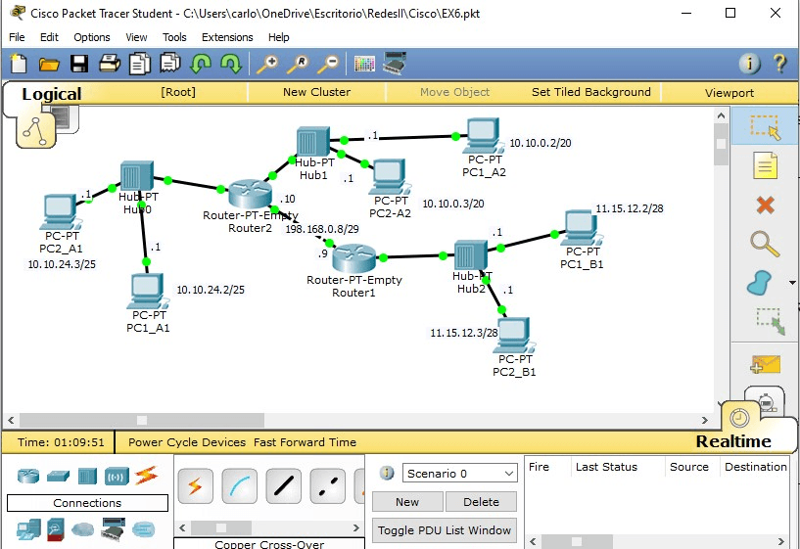Open the Options menu
Viewport: 800px width, 549px height.
(92, 37)
